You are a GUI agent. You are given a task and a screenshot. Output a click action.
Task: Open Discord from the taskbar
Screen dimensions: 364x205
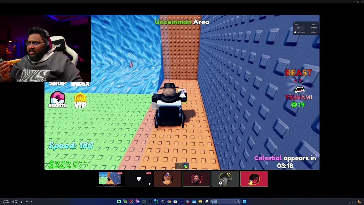pyautogui.click(x=138, y=202)
